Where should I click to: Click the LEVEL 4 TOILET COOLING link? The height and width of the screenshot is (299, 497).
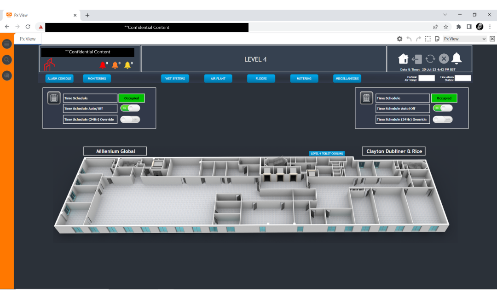coord(326,153)
